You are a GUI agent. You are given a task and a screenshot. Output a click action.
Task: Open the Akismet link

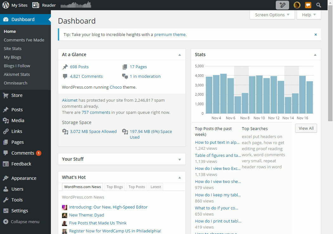70,100
